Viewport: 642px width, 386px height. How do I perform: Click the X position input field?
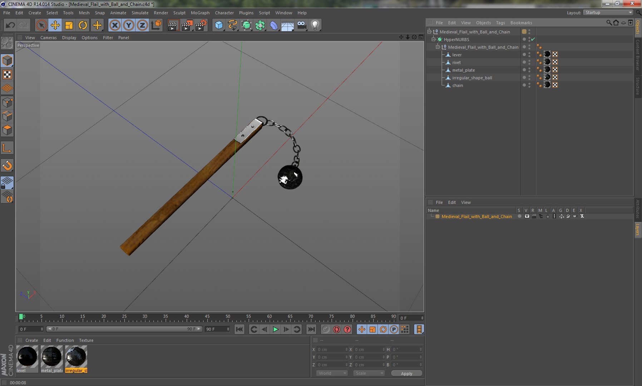pyautogui.click(x=332, y=349)
